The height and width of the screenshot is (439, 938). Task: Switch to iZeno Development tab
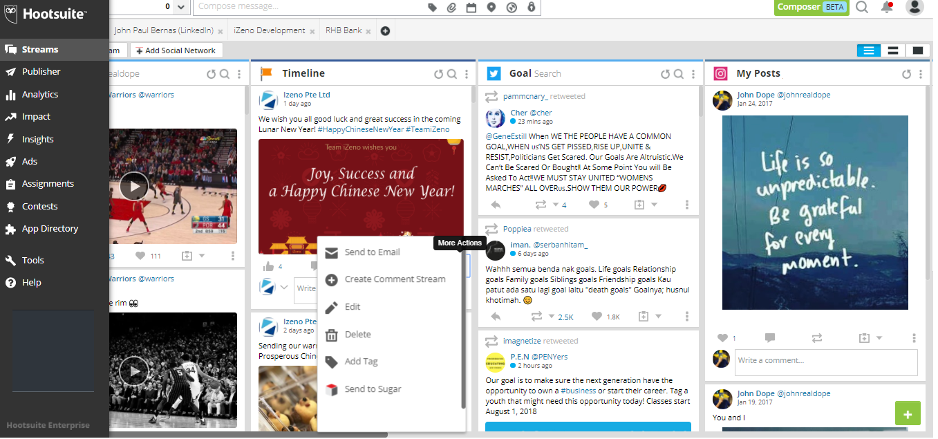click(x=270, y=31)
